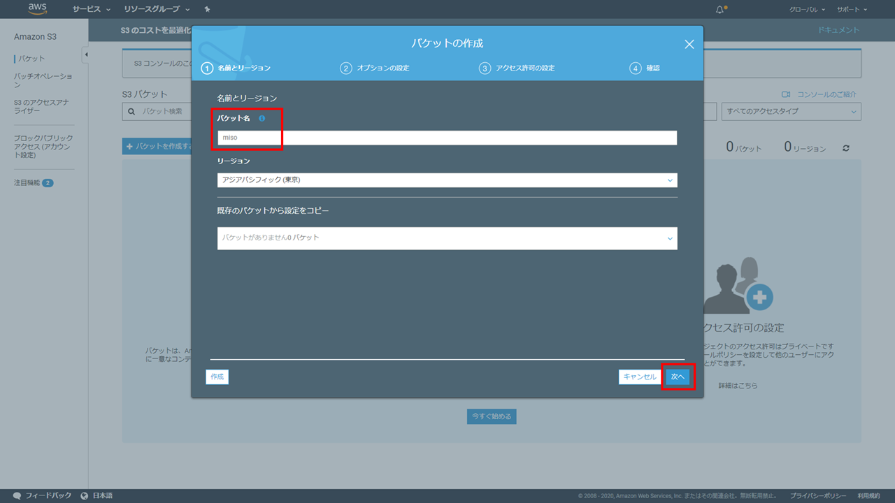Collapse the left sidebar with arrow icon

85,54
